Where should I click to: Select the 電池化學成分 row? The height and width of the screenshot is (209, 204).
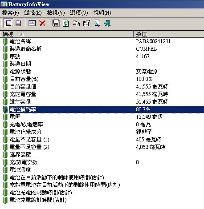click(102, 132)
